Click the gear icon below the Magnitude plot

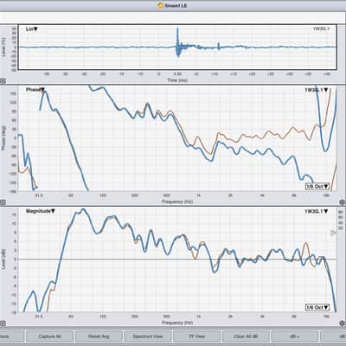tap(343, 324)
